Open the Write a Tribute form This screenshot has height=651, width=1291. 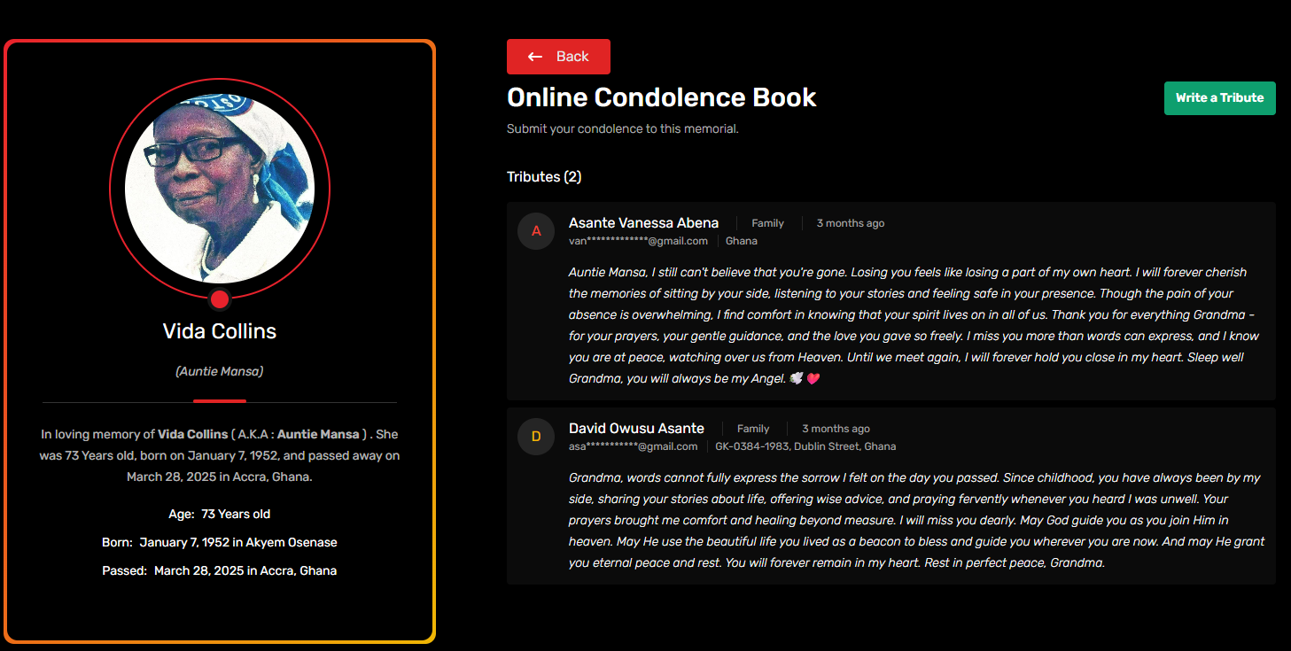click(1219, 98)
